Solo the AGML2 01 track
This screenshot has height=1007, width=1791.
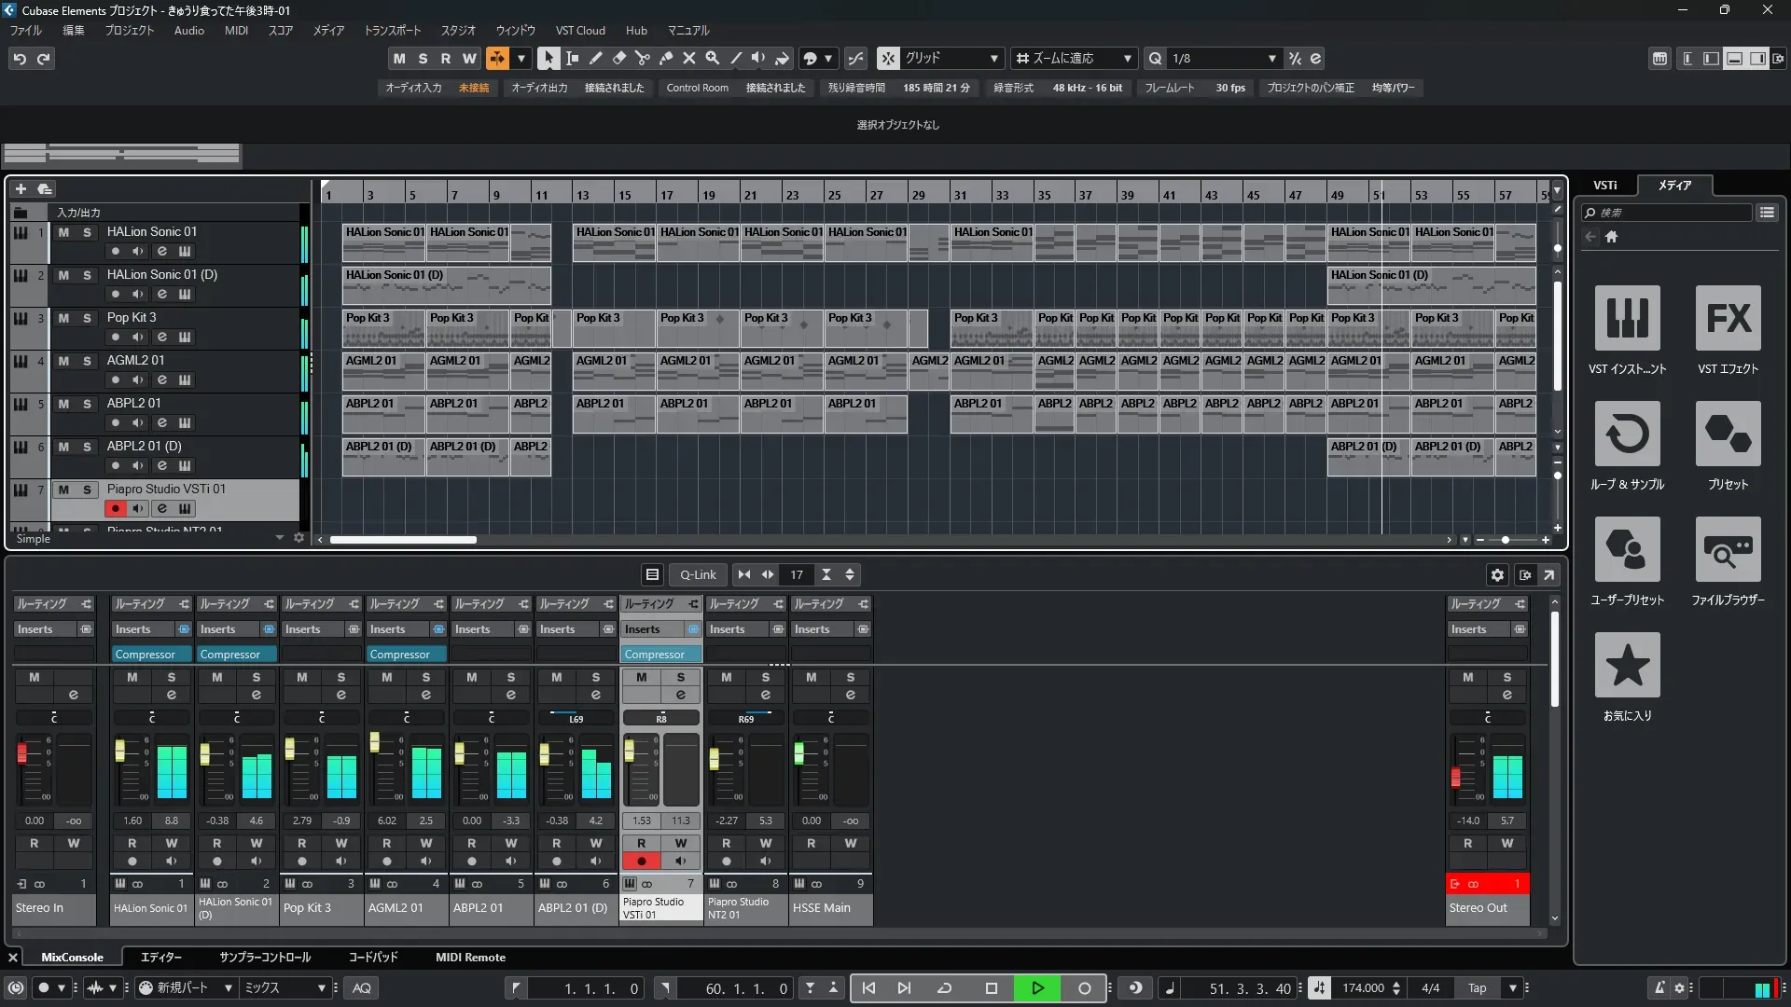87,361
